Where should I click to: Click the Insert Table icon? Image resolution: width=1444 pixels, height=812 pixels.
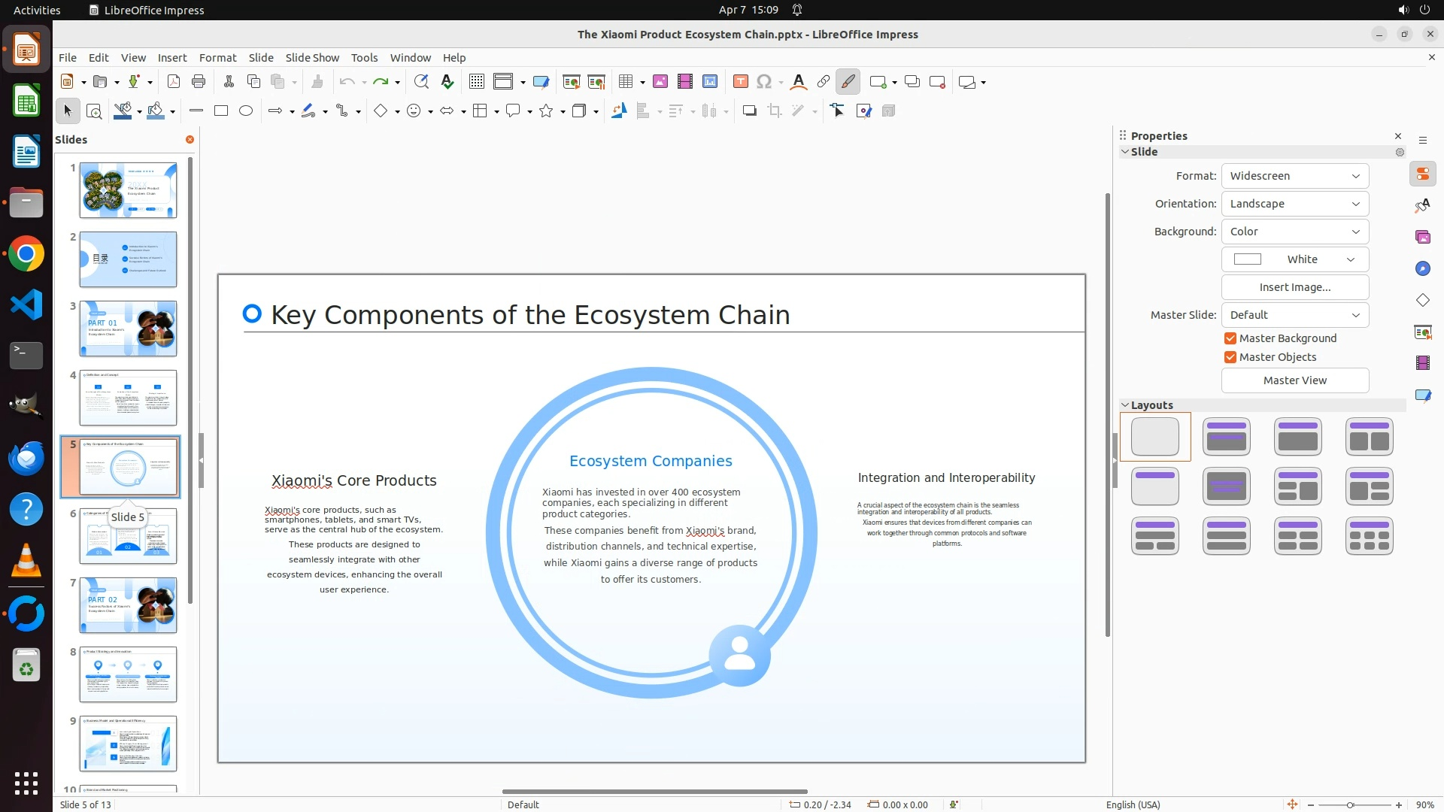pyautogui.click(x=625, y=82)
